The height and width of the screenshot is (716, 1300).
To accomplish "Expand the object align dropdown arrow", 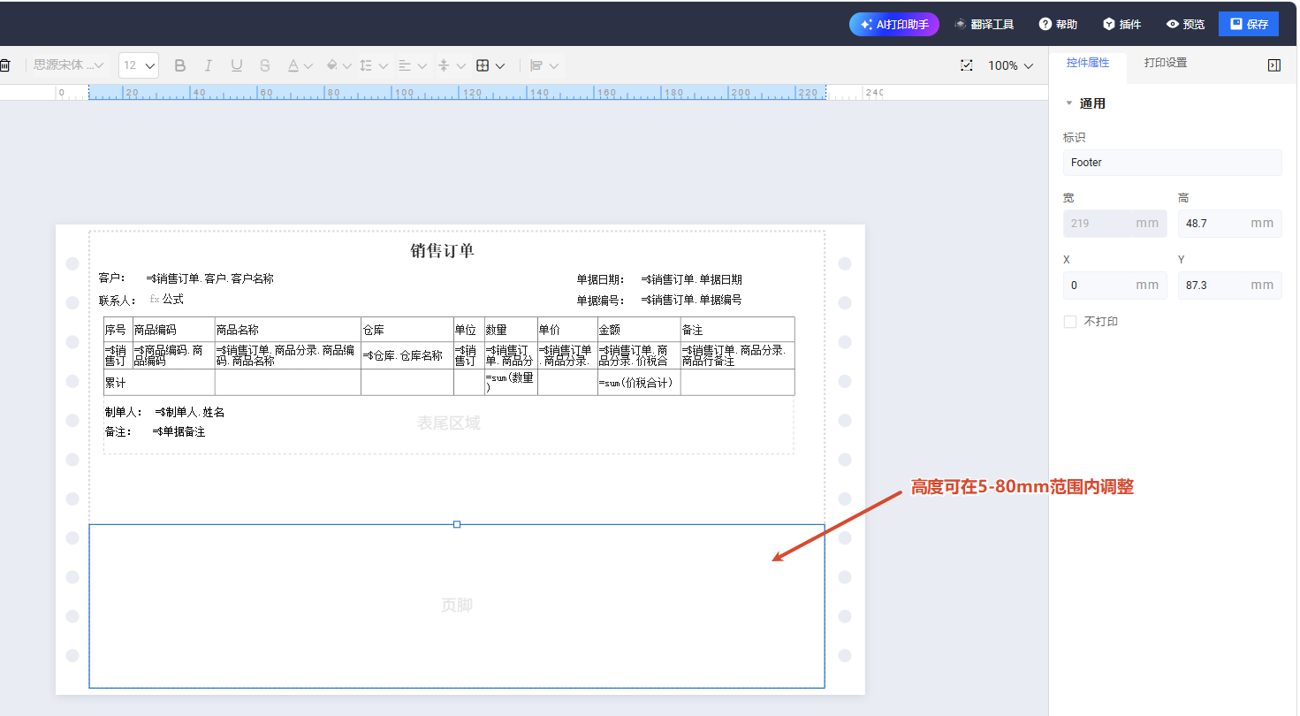I will point(554,66).
